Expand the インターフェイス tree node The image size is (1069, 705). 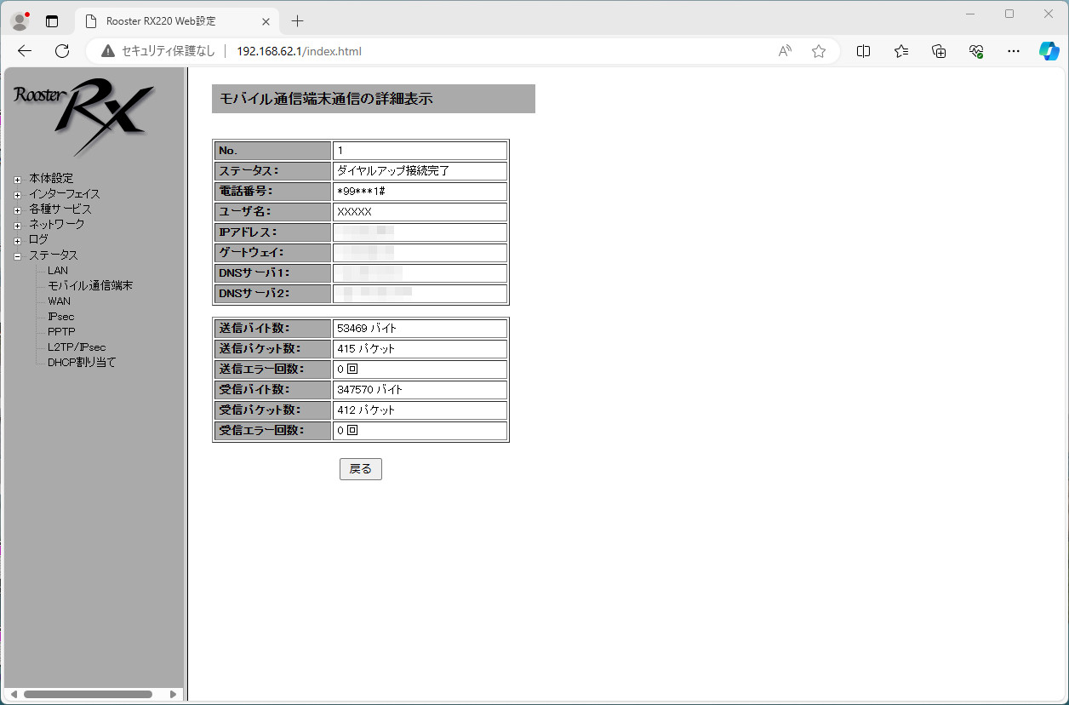[17, 195]
